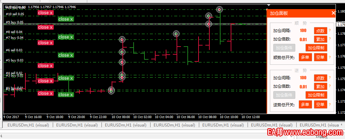Click red close x under #5 buy 0.03

tap(46, 66)
